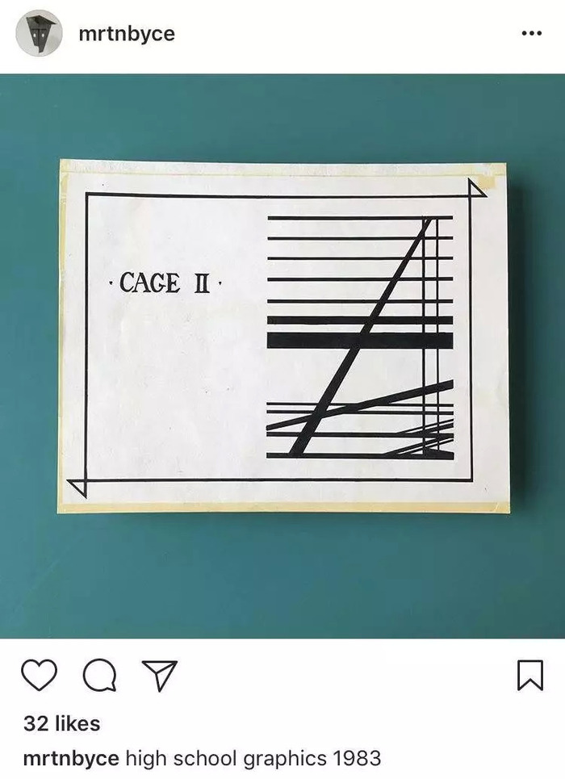Open mrtnbyce username in the caption
The image size is (565, 779).
(x=71, y=759)
